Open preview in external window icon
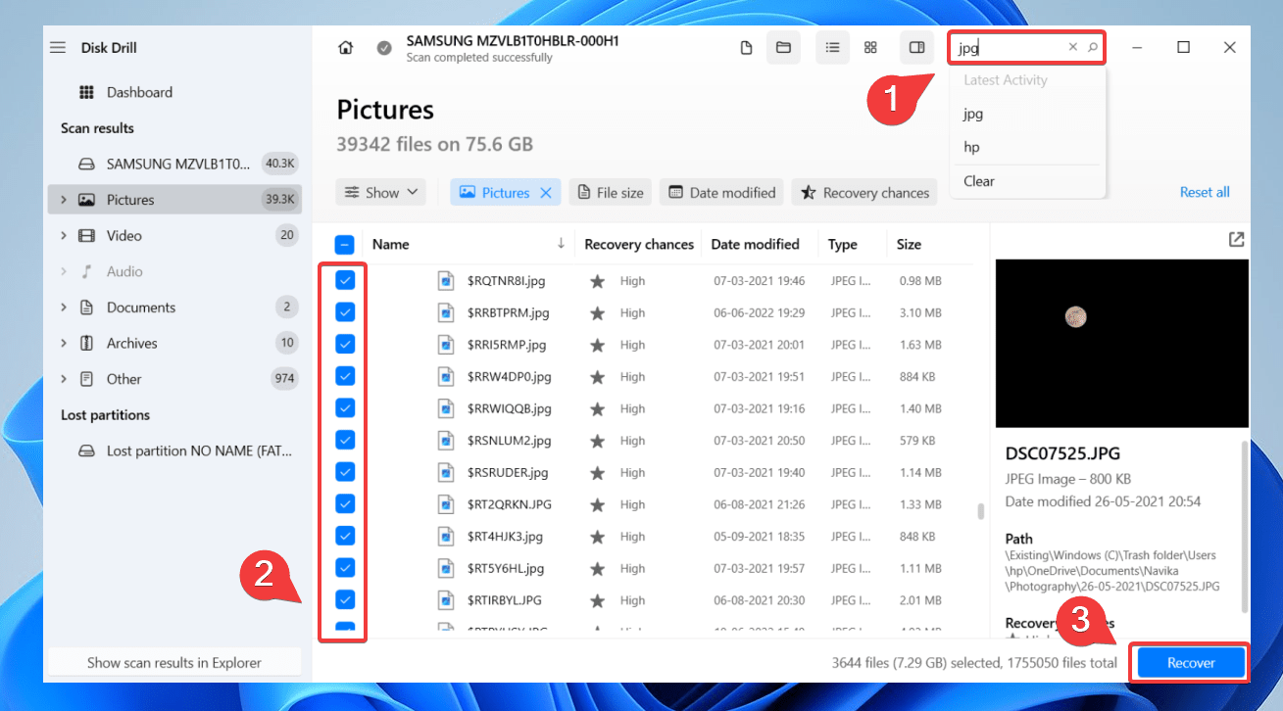This screenshot has height=711, width=1283. (x=1236, y=240)
